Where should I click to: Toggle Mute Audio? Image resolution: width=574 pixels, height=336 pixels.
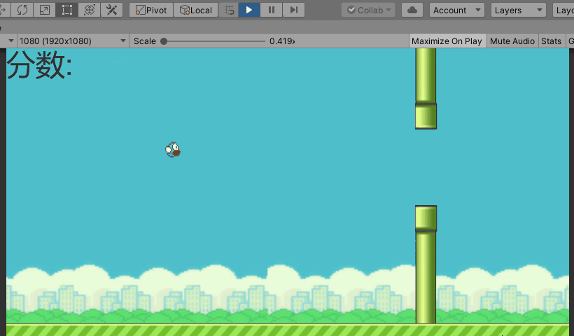click(512, 41)
